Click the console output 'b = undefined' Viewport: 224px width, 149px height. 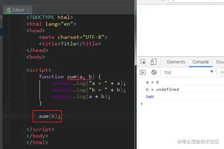(162, 89)
